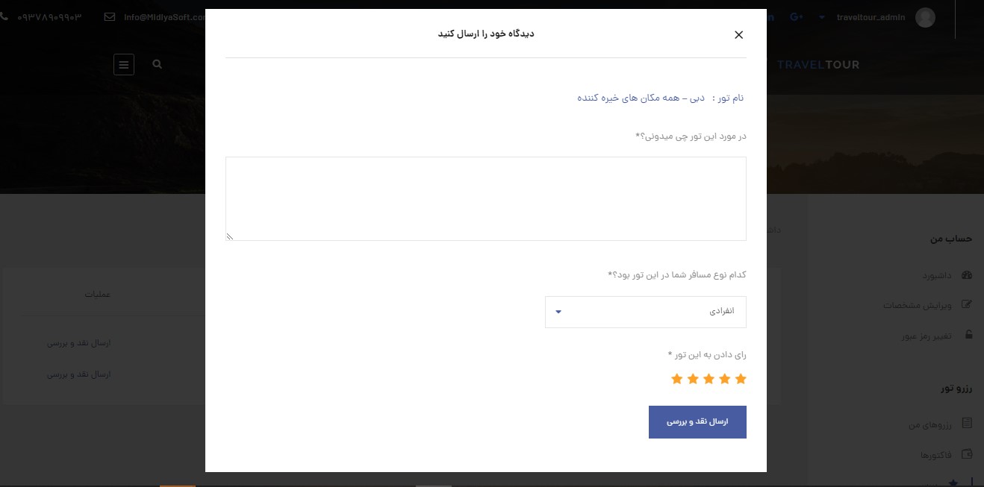Click the search magnifier icon in header
984x487 pixels.
[157, 65]
